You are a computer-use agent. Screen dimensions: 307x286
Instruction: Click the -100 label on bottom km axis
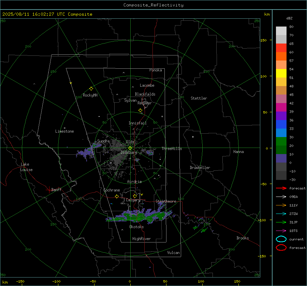click(x=56, y=282)
